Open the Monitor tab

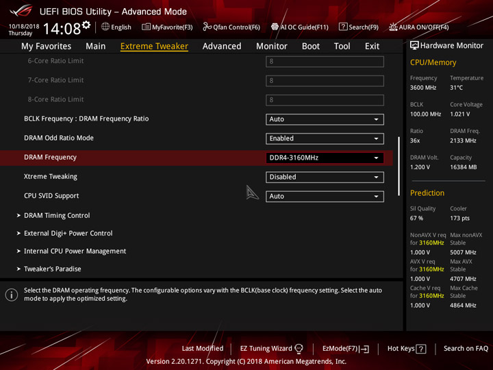(x=272, y=47)
